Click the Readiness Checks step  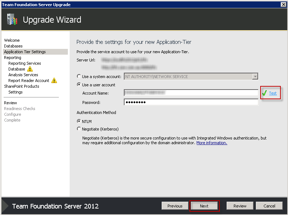(19, 109)
